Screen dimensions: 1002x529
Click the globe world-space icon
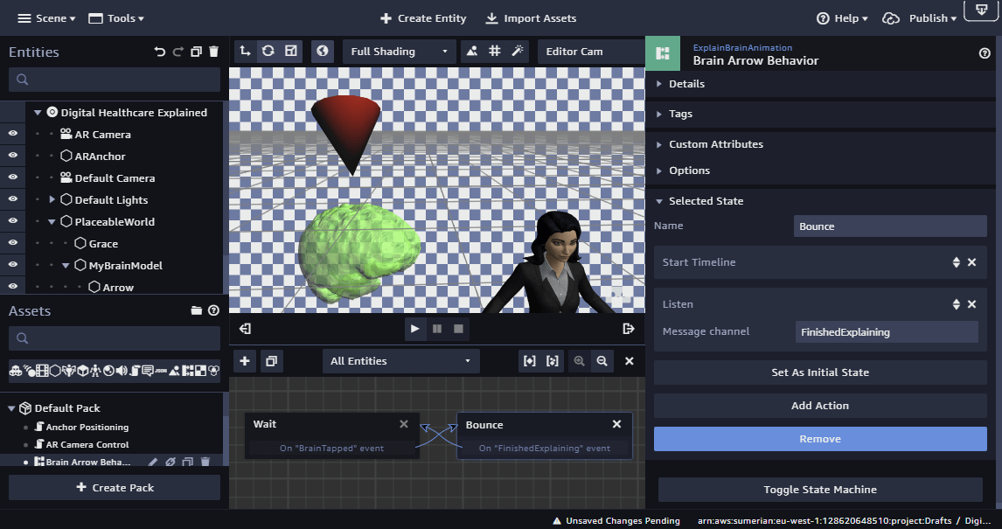[x=323, y=52]
